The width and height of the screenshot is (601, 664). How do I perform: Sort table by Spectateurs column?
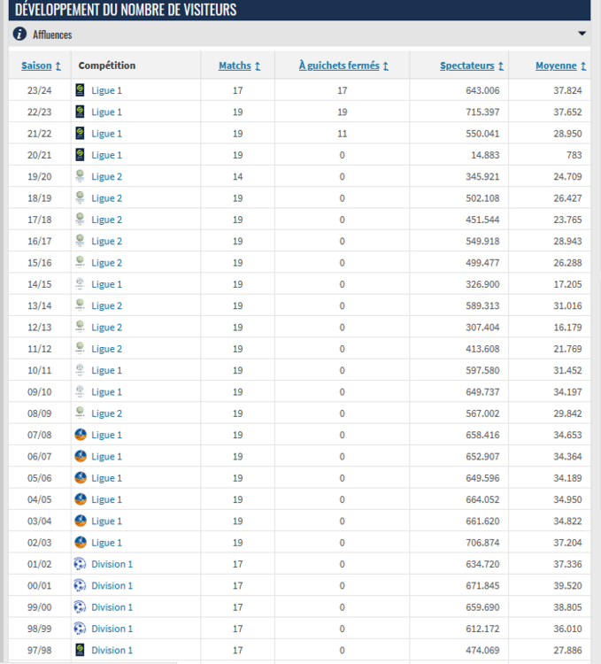(472, 66)
